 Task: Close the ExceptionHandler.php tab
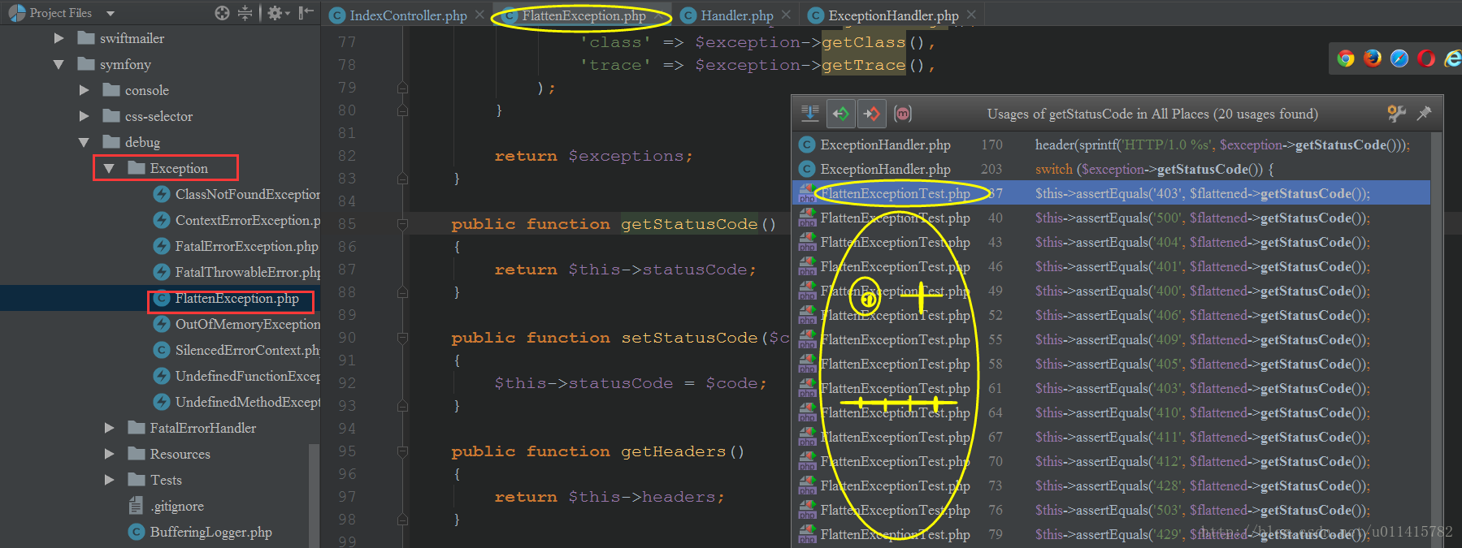coord(971,15)
